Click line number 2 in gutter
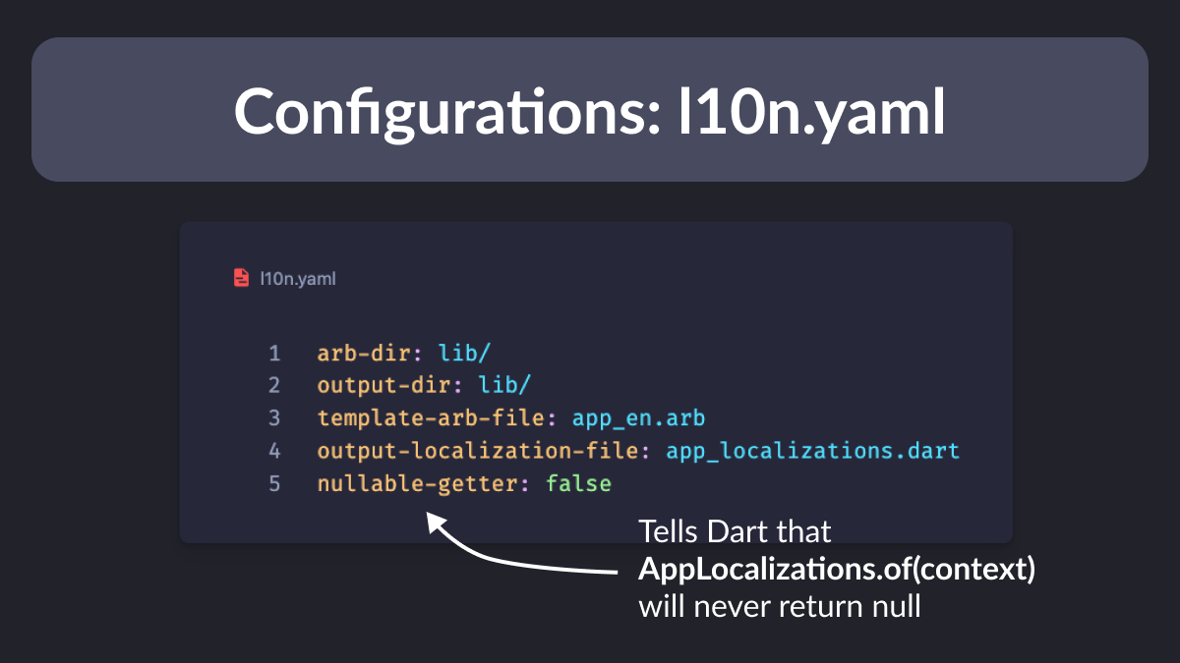 [x=274, y=385]
